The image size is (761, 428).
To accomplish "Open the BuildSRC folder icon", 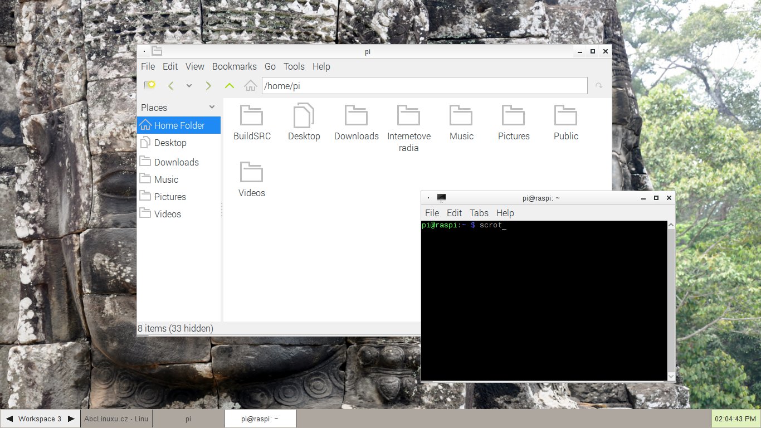I will [251, 115].
